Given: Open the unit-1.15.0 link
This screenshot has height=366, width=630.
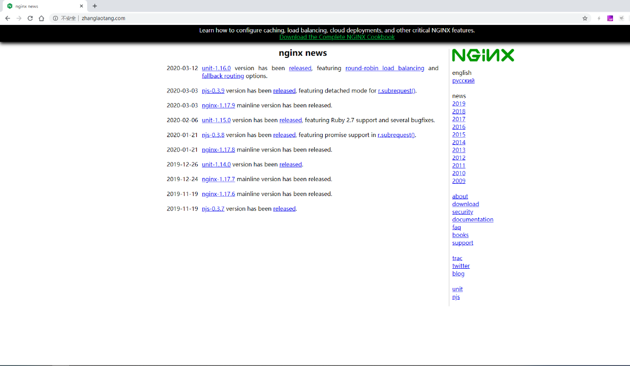Looking at the screenshot, I should pos(216,120).
